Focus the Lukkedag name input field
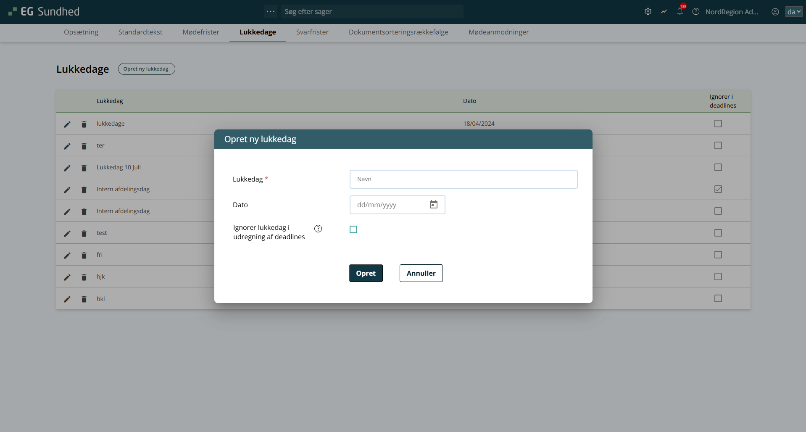806x432 pixels. pos(463,179)
